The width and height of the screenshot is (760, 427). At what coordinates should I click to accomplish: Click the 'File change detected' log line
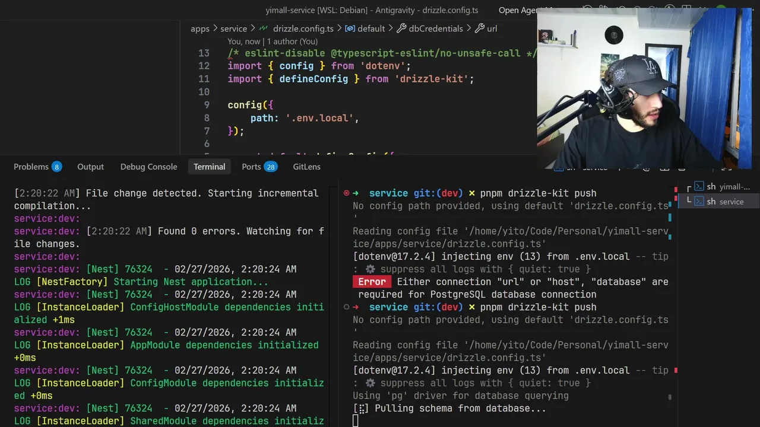coord(166,200)
